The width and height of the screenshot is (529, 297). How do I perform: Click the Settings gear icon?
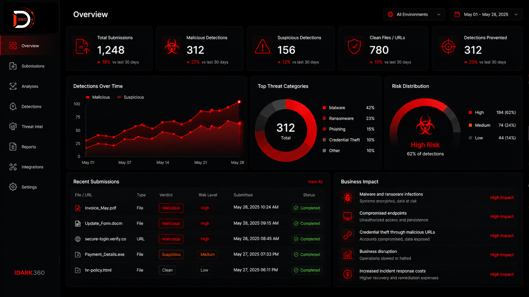(13, 187)
